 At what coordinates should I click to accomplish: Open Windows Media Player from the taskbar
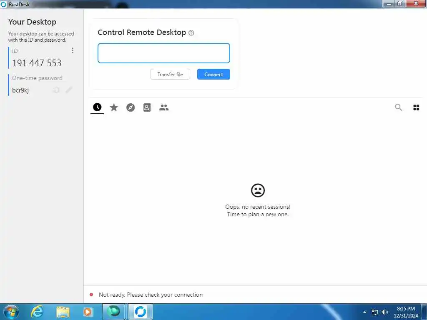[x=88, y=312]
